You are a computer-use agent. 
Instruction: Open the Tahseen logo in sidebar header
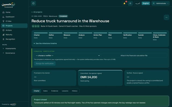click(8, 5)
